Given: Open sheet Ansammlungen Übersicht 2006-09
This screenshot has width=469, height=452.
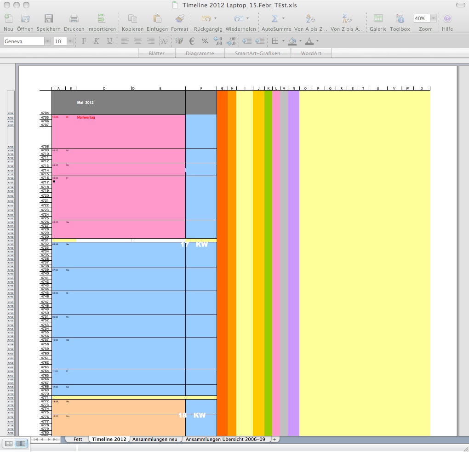Looking at the screenshot, I should point(225,439).
